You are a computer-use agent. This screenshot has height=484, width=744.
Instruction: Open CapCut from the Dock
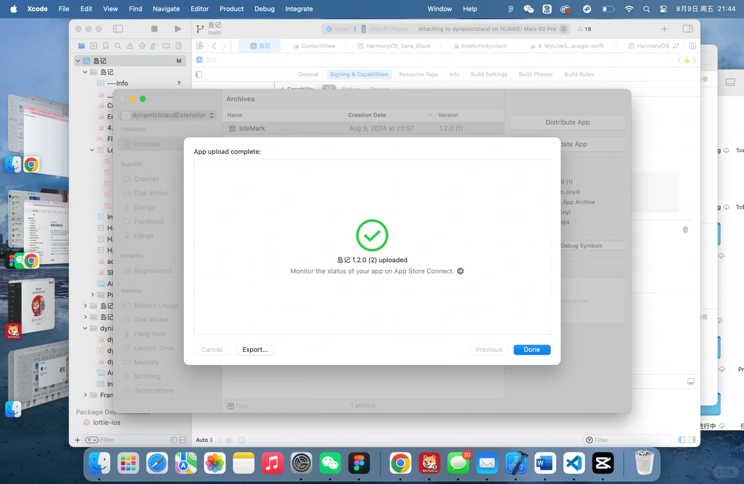tap(603, 463)
